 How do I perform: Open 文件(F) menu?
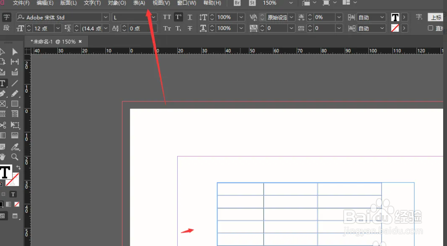coord(21,3)
